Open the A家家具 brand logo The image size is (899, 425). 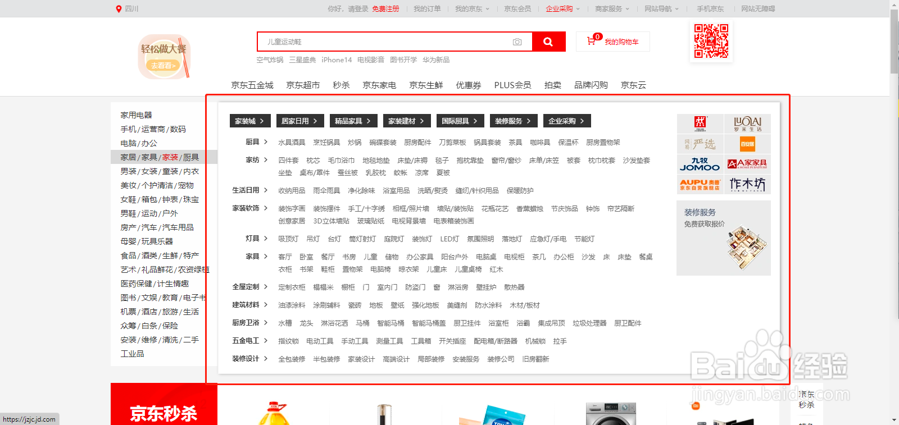(747, 164)
